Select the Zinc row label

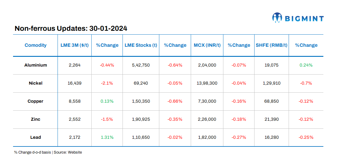coord(36,119)
